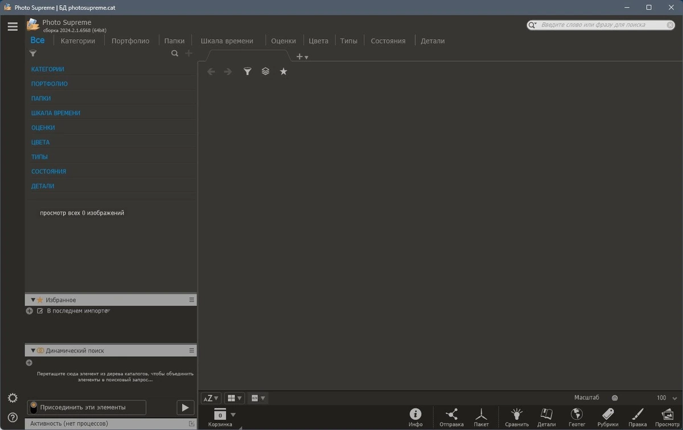
Task: Open the СОСТОЯНИЯ sidebar link
Action: [x=49, y=171]
